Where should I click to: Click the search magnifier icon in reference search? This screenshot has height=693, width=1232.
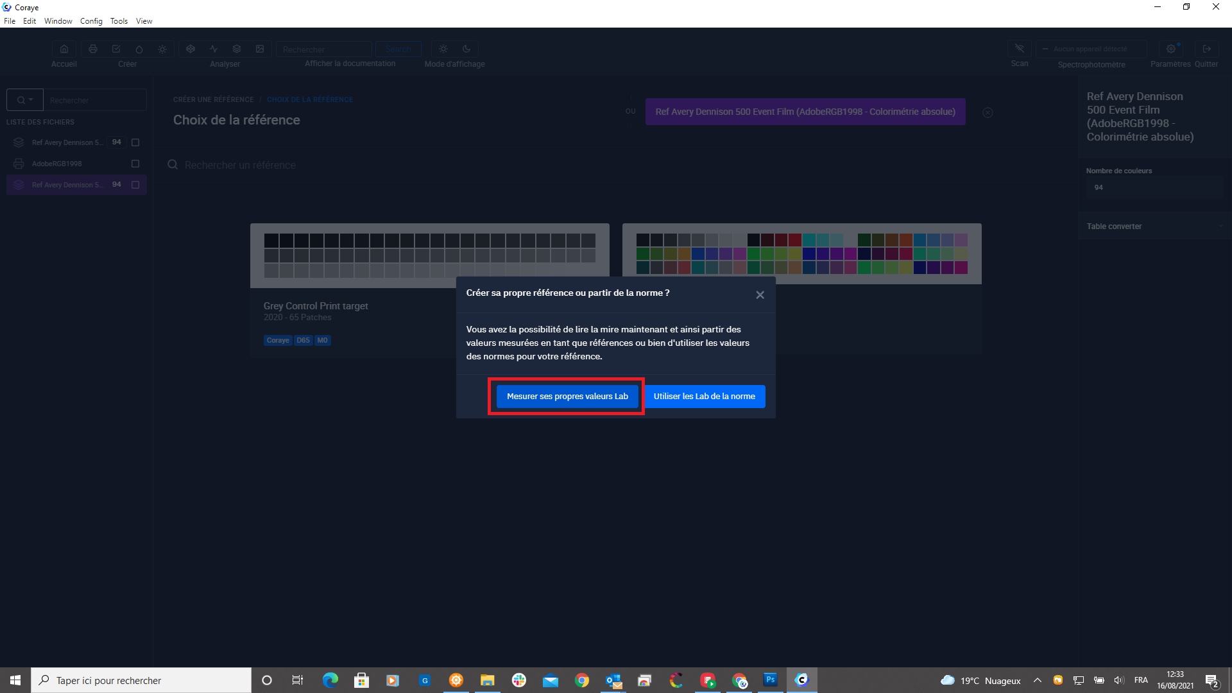click(x=173, y=165)
